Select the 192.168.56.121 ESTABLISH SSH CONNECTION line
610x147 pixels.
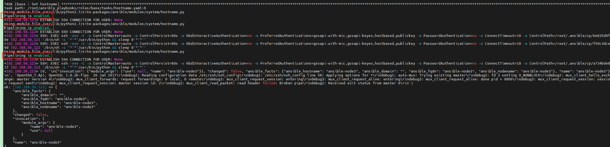pos(64,20)
